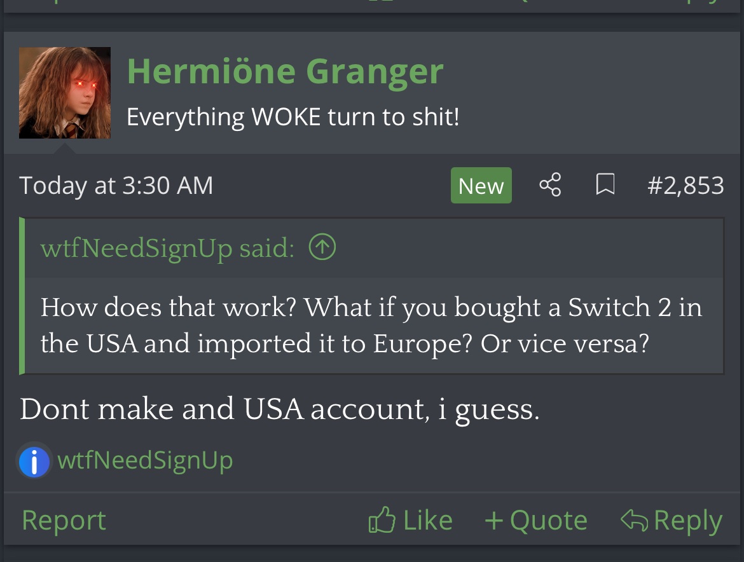
Task: Click the 'Dont make and USA account' message text
Action: 280,409
